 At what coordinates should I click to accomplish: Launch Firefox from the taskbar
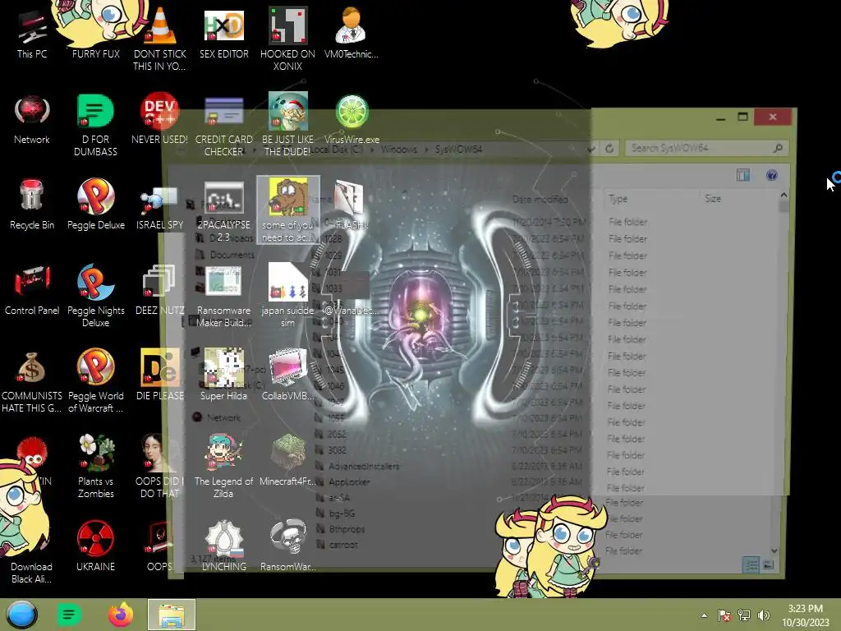(x=121, y=615)
